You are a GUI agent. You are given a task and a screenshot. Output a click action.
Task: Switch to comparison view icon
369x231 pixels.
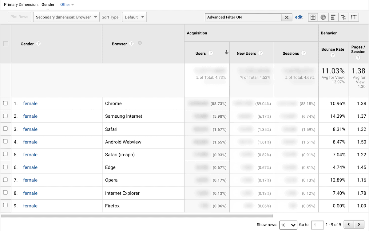pos(343,17)
